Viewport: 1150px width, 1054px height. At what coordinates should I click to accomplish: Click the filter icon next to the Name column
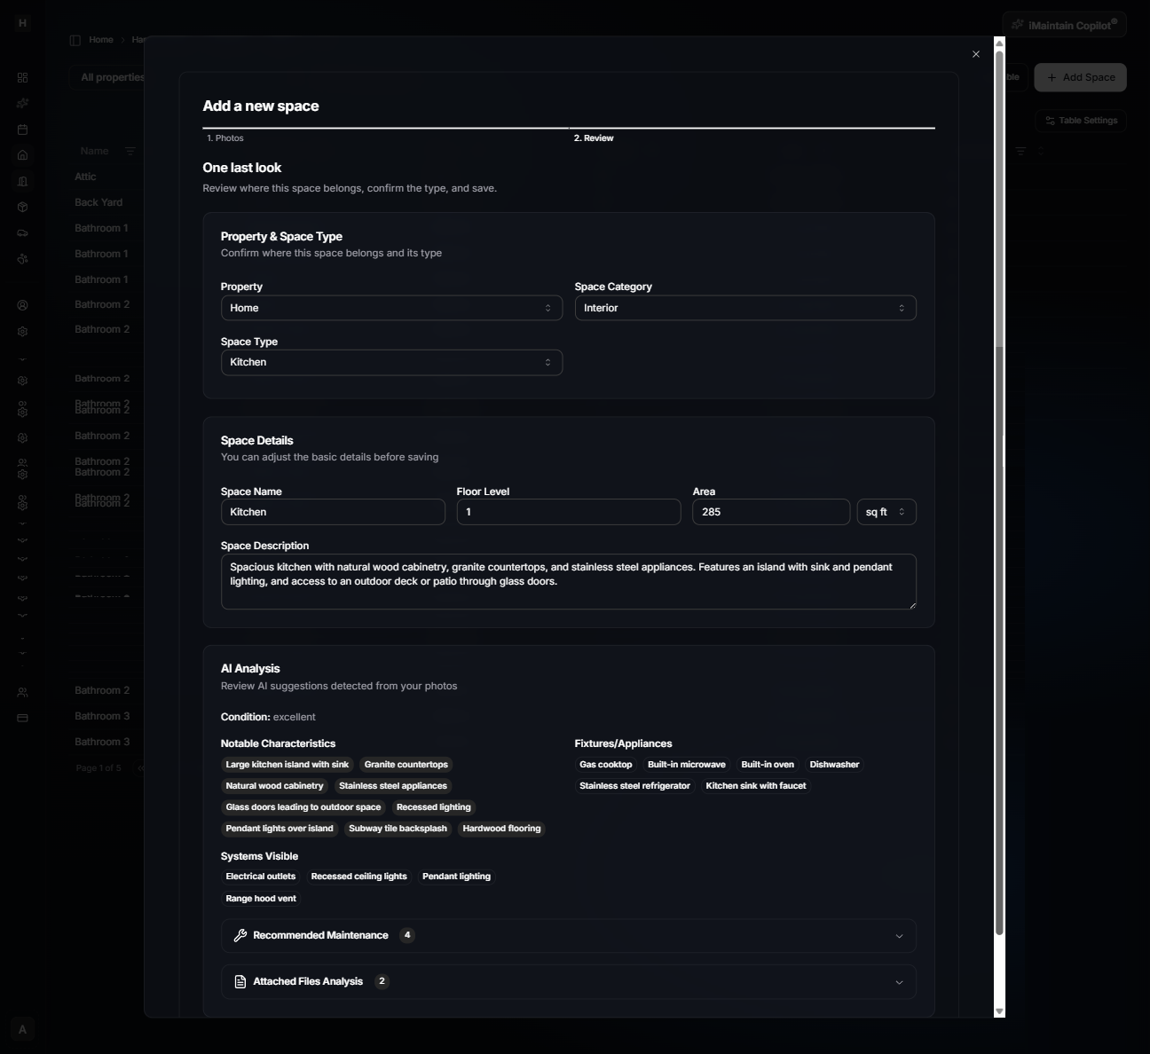[x=130, y=151]
